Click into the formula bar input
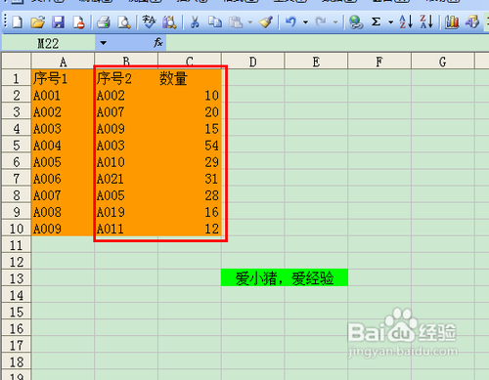The height and width of the screenshot is (380, 489). [328, 43]
